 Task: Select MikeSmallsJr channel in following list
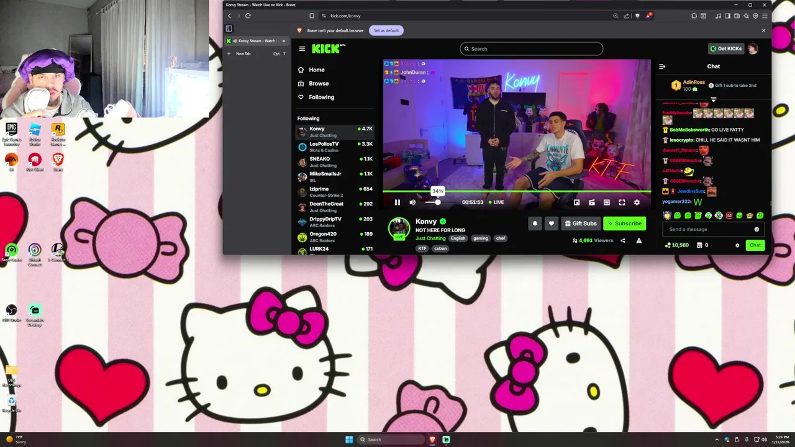point(335,177)
